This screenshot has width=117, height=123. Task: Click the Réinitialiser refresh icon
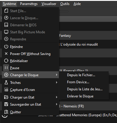(x=6, y=61)
